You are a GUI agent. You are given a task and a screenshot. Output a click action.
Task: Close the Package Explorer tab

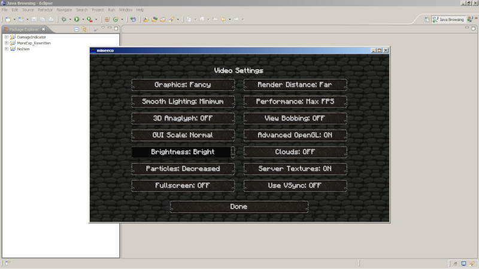43,29
